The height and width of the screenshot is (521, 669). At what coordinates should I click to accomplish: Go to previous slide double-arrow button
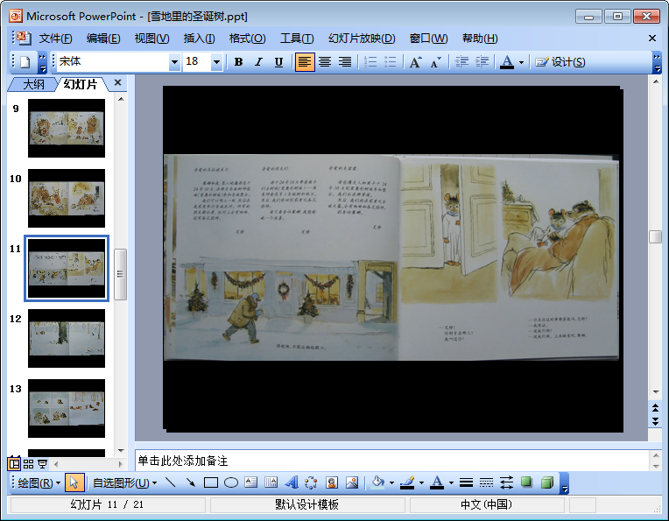tap(655, 408)
